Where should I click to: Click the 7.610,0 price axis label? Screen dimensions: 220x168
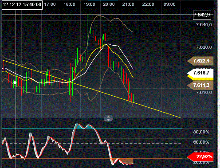204,93
